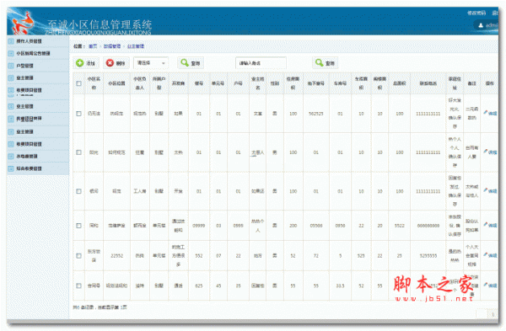Toggle the select-all checkbox in the table header
The height and width of the screenshot is (331, 506).
(78, 83)
